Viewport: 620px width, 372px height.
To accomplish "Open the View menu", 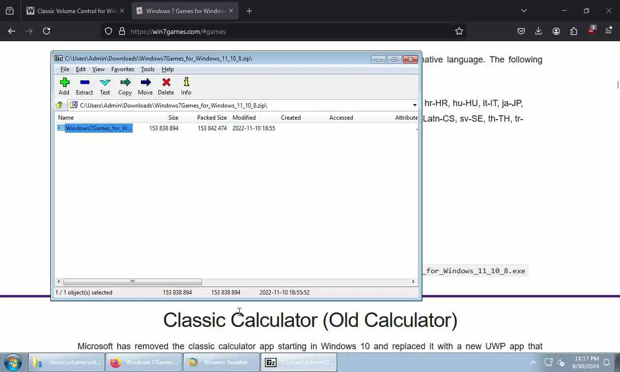I will (x=98, y=69).
